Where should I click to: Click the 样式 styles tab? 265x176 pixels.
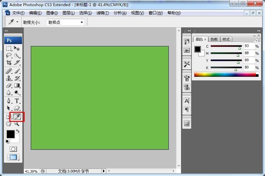[x=226, y=39]
